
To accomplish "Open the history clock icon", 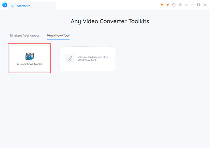I will [174, 5].
